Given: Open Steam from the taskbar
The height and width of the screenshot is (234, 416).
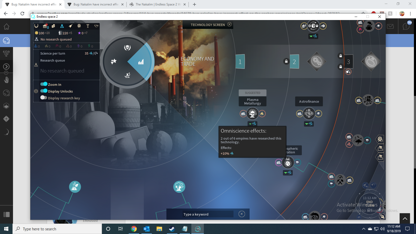Looking at the screenshot, I should click(172, 229).
